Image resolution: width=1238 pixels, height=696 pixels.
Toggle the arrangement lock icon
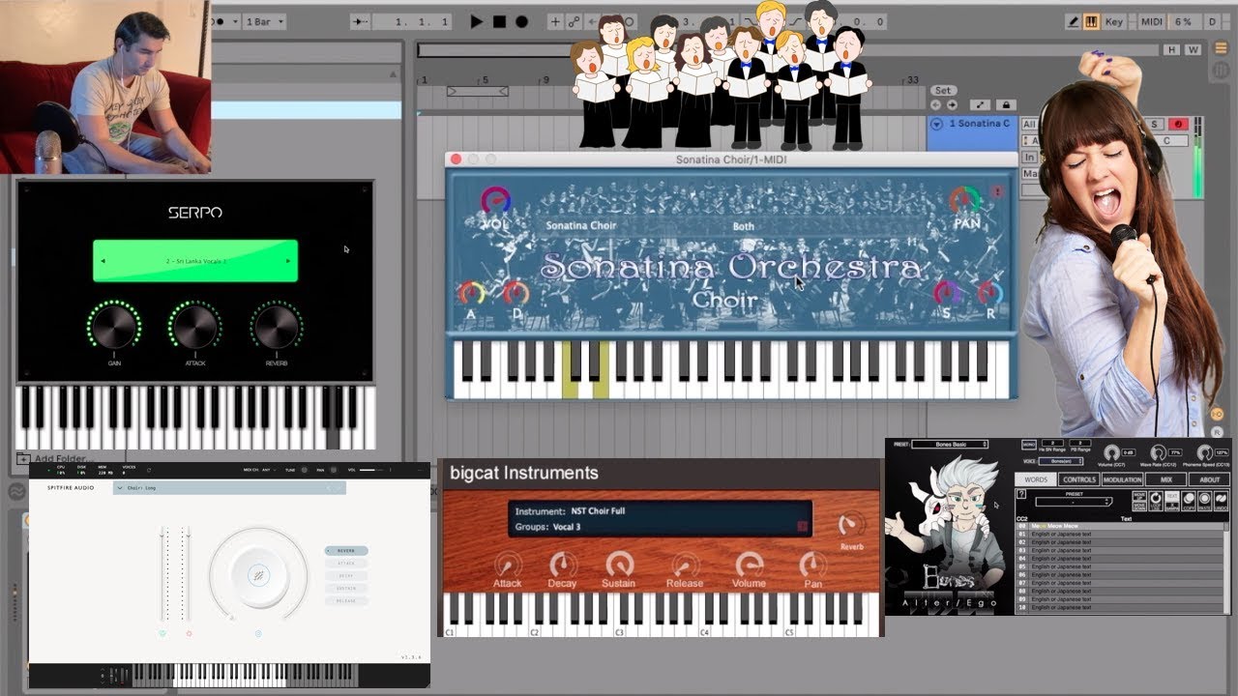1006,104
